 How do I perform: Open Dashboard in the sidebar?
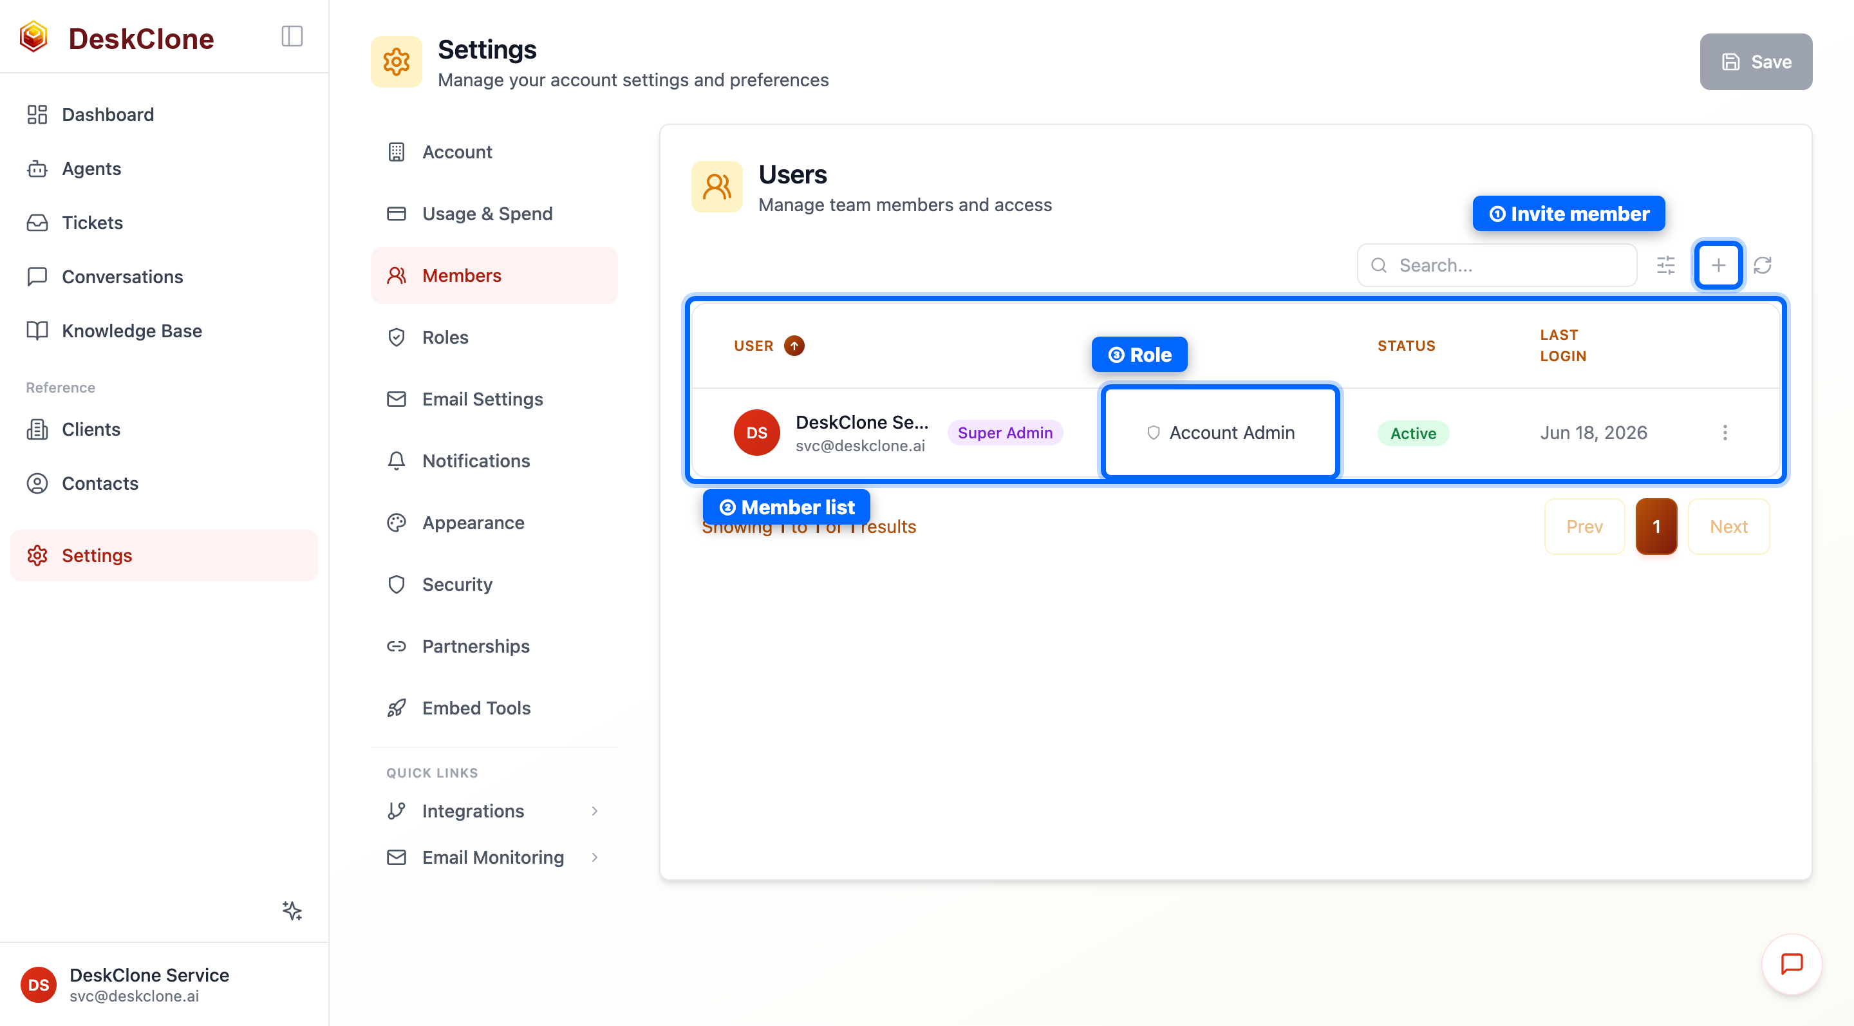pyautogui.click(x=164, y=115)
